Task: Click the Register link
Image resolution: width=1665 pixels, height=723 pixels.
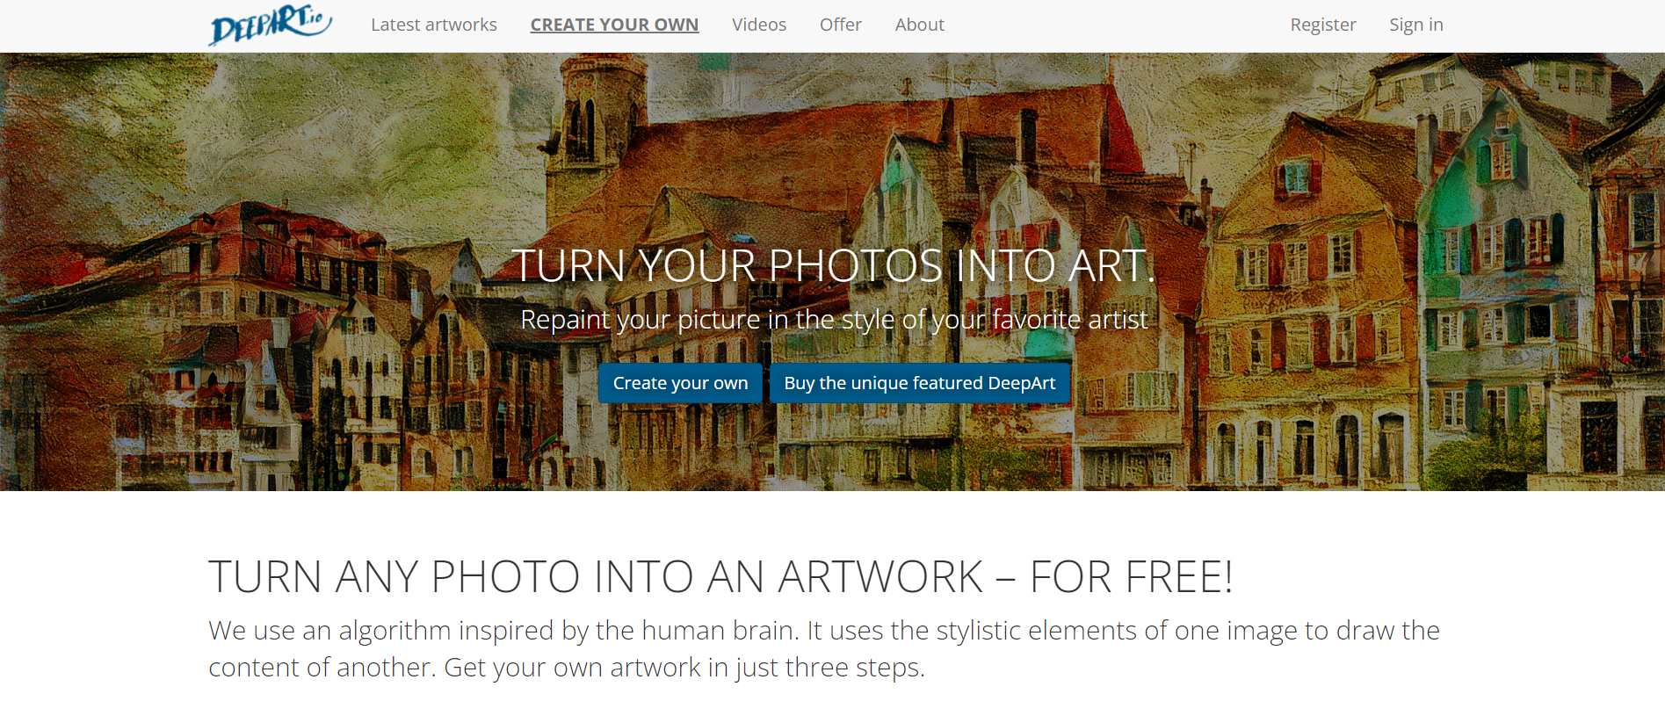Action: point(1323,25)
